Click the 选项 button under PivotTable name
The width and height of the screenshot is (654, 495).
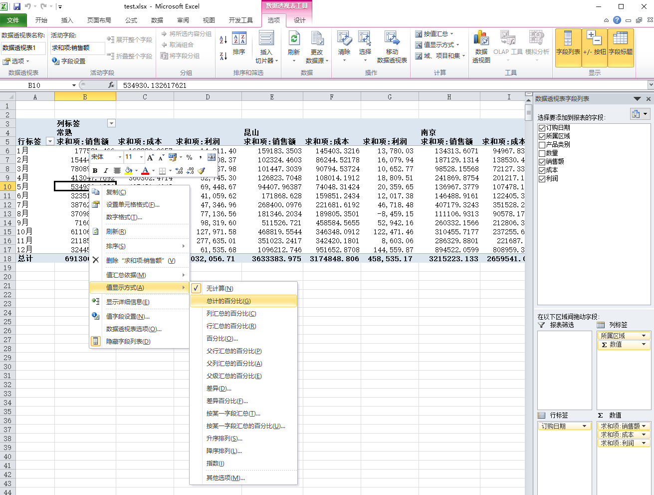click(17, 61)
